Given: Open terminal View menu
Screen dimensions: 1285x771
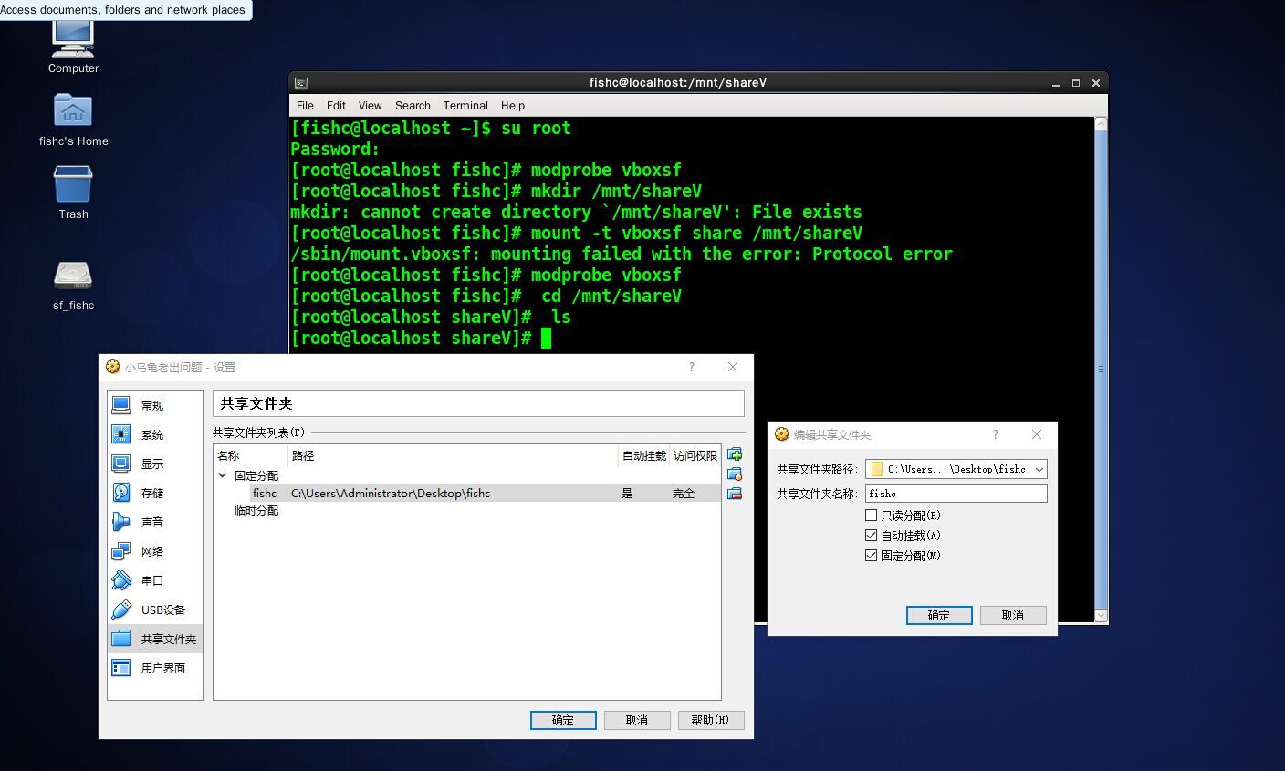Looking at the screenshot, I should pos(370,106).
